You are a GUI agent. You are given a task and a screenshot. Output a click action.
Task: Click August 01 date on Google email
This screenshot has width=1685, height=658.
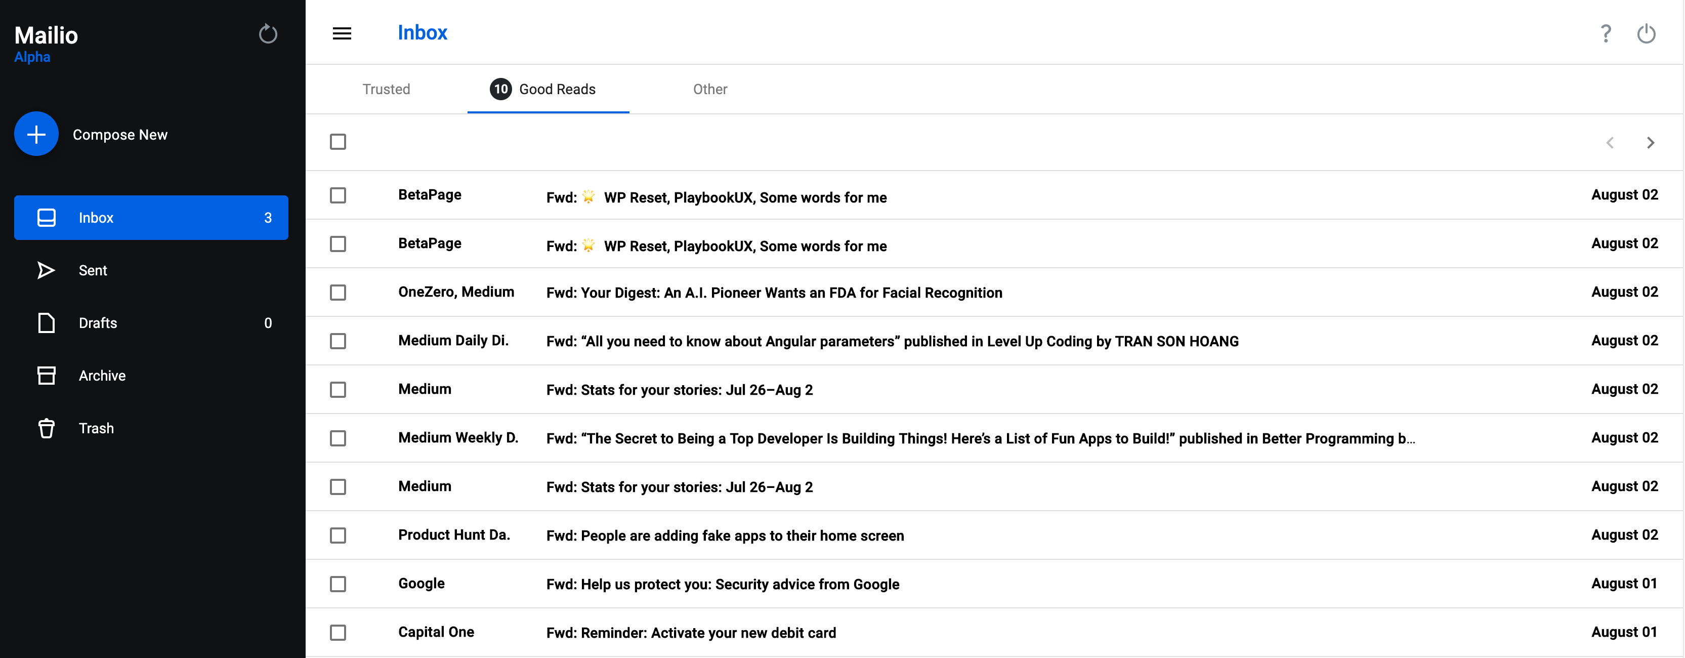click(1624, 584)
